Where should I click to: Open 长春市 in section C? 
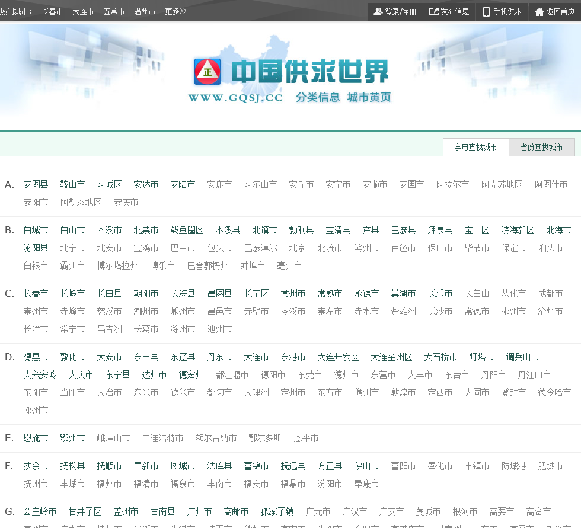tap(36, 293)
